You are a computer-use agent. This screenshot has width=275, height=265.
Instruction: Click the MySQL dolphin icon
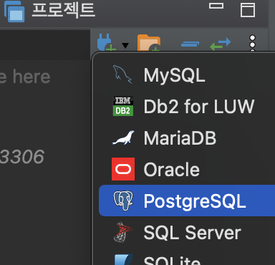(122, 74)
